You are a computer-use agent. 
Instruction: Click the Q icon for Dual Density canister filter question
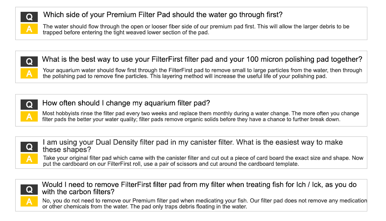pos(29,147)
